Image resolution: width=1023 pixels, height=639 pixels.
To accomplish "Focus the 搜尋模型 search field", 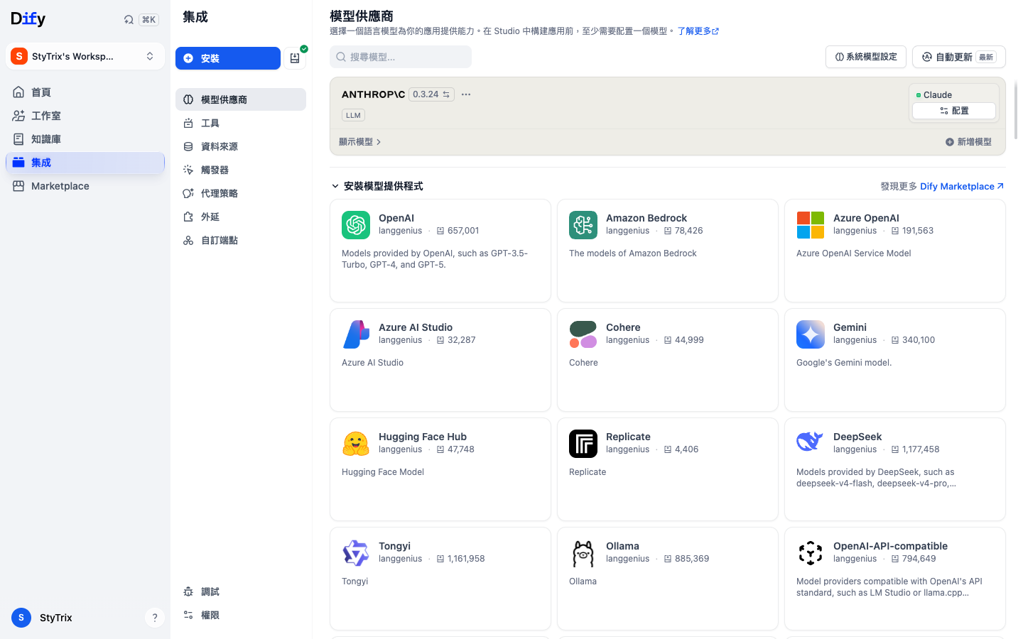I will tap(401, 57).
